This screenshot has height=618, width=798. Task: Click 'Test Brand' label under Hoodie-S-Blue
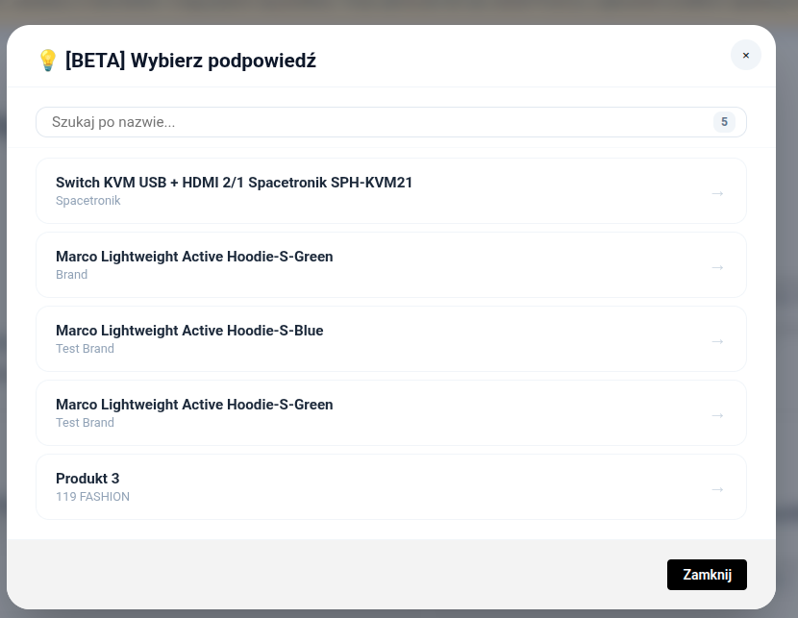(x=85, y=349)
